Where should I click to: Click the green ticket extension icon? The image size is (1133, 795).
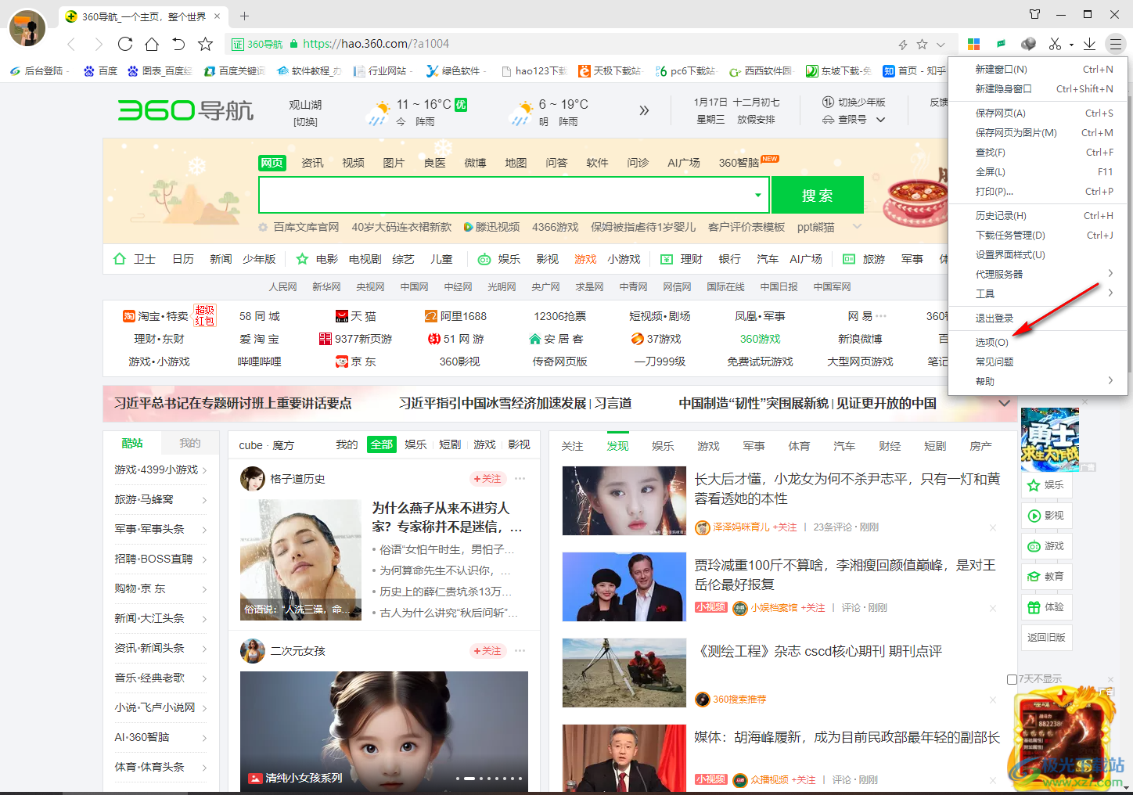pyautogui.click(x=1001, y=44)
